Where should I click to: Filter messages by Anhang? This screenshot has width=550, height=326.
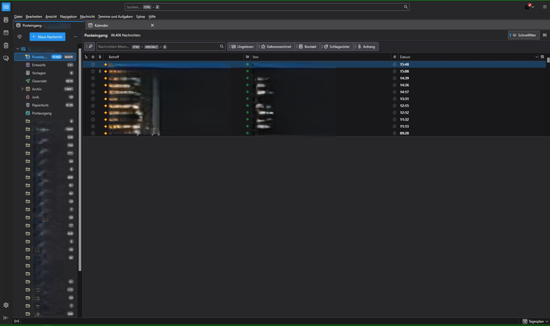[366, 47]
